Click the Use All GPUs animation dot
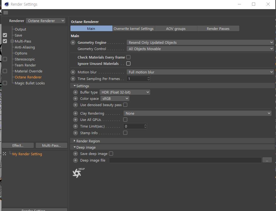This screenshot has height=211, width=276. [75, 120]
